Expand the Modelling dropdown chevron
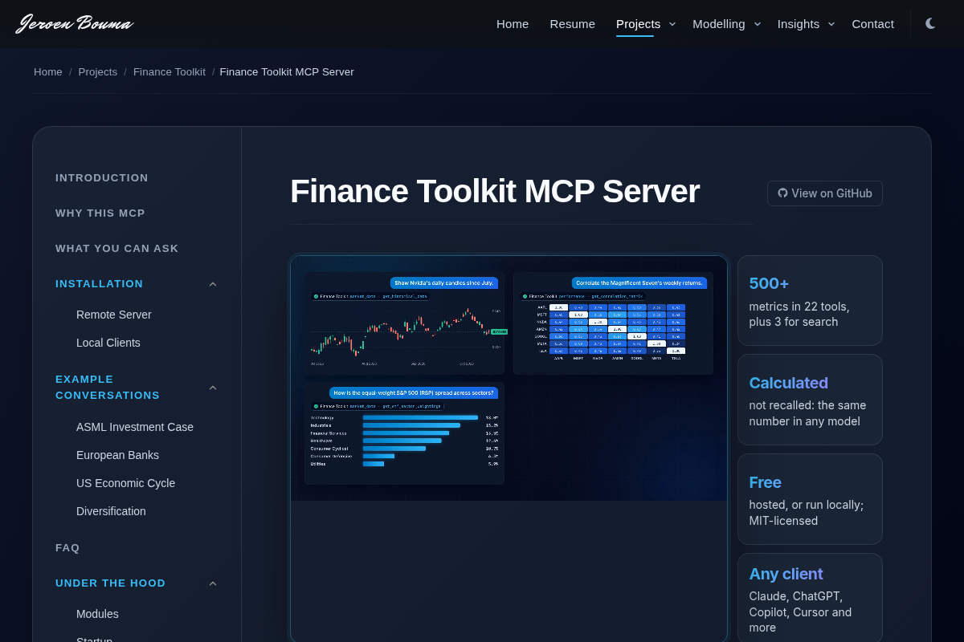 coord(757,24)
